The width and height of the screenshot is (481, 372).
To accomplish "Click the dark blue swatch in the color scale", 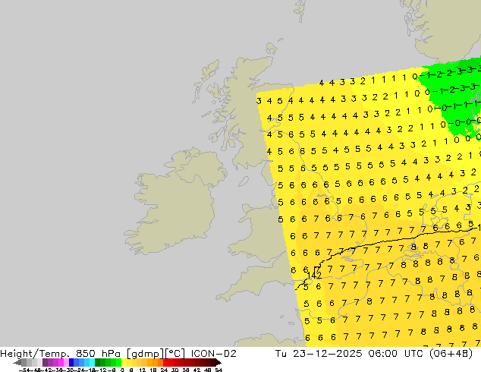I will point(71,362).
